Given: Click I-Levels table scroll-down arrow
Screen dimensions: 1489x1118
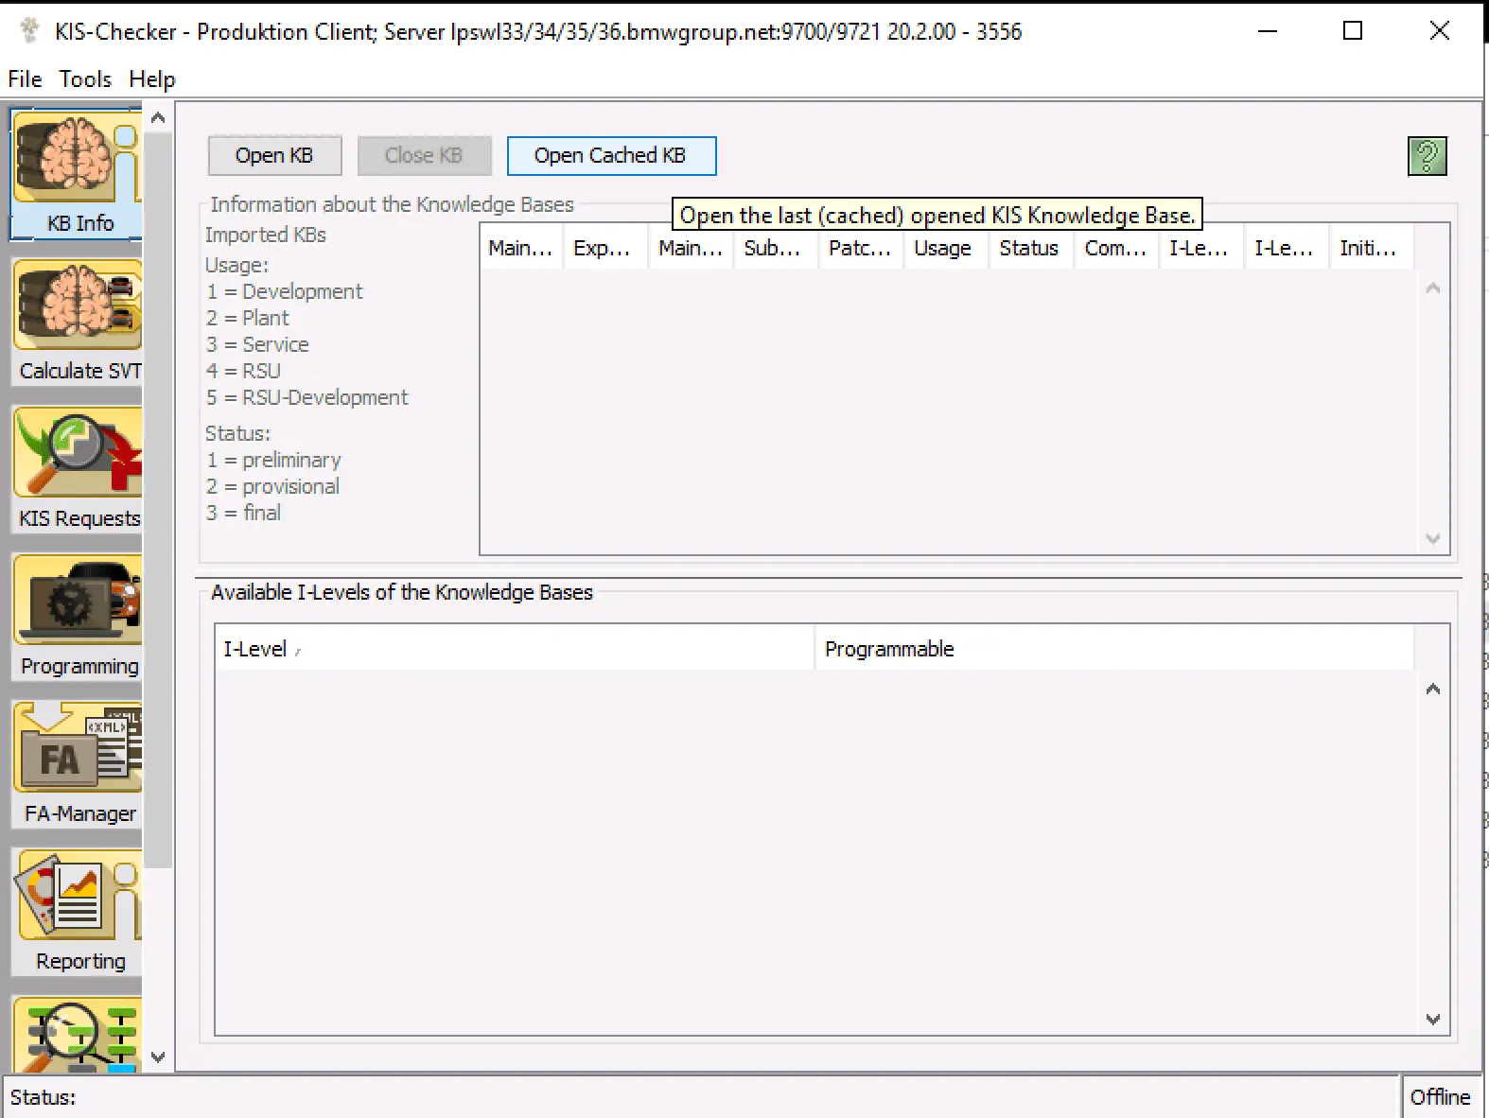Looking at the screenshot, I should [x=1432, y=1019].
